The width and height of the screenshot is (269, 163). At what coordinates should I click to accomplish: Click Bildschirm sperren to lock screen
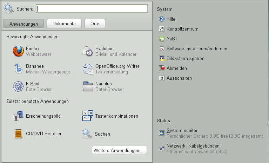[185, 59]
